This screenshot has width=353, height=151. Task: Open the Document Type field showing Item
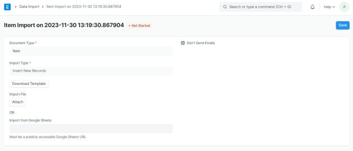click(91, 51)
